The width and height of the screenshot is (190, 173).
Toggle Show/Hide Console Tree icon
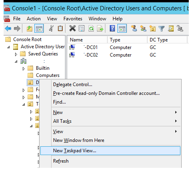click(x=39, y=28)
